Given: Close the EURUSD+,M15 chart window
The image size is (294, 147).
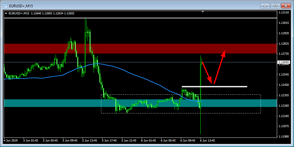Looking at the screenshot, I should click(285, 6).
